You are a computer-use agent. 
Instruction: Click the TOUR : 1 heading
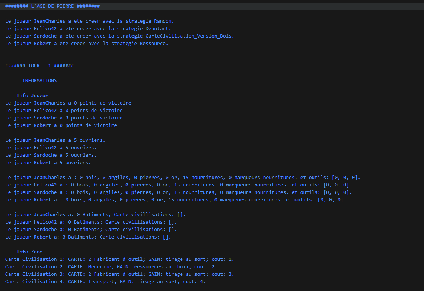pos(39,66)
